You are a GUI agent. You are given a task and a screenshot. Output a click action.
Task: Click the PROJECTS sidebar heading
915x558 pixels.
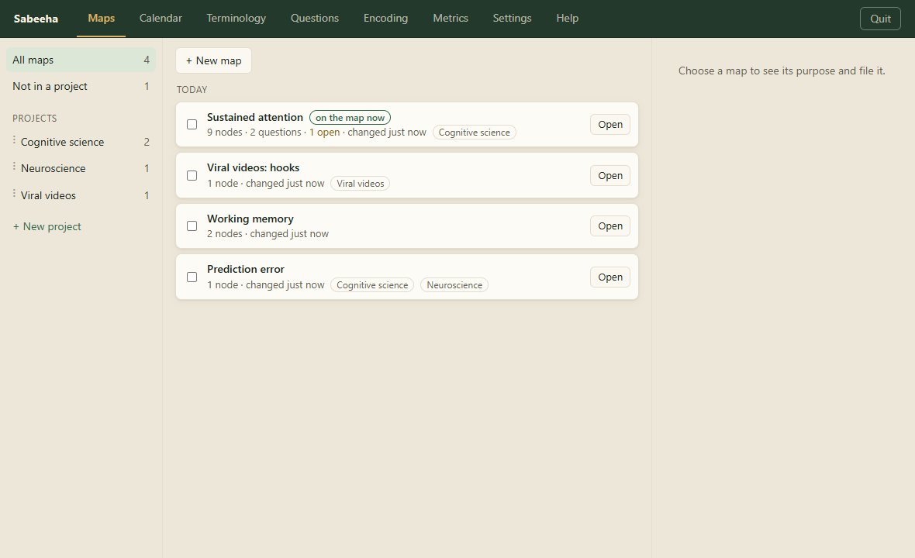click(x=34, y=119)
